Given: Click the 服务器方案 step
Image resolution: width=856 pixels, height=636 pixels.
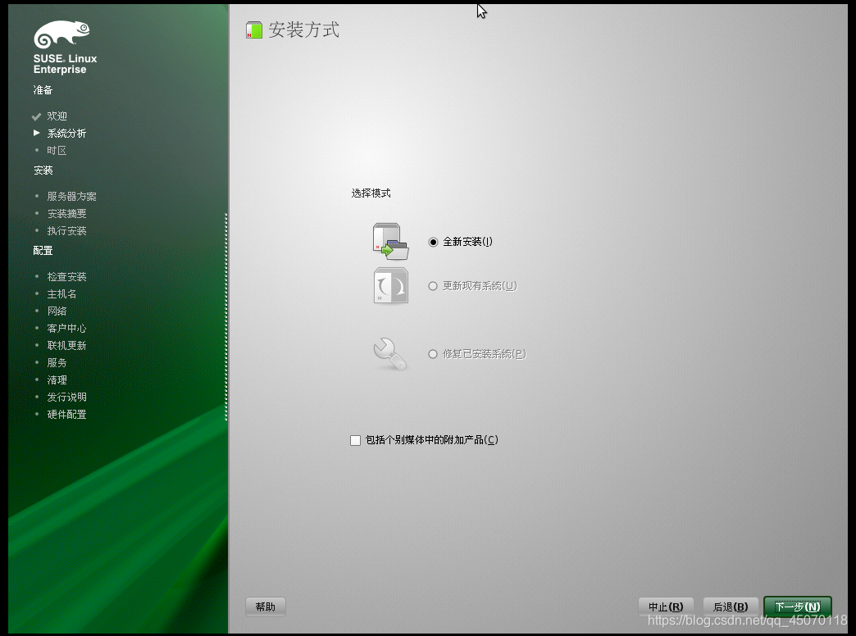Looking at the screenshot, I should [71, 197].
